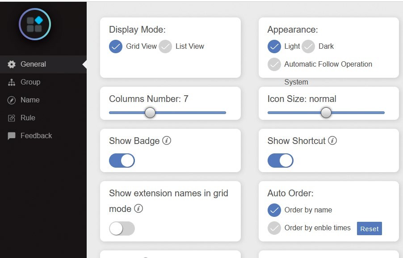Select the List View display mode
Image resolution: width=403 pixels, height=258 pixels.
[165, 47]
